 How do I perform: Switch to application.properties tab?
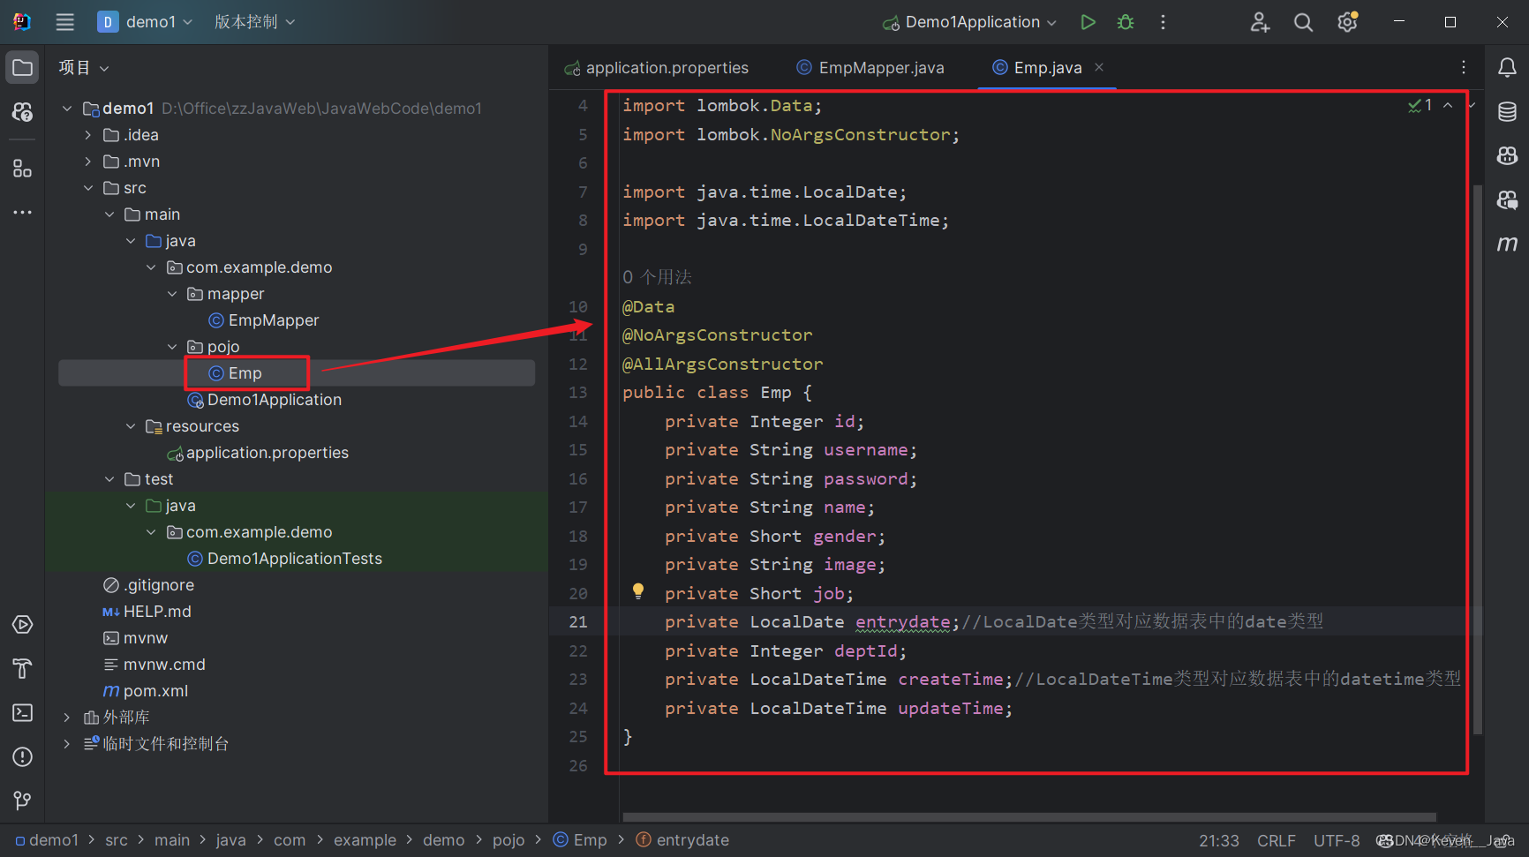[x=656, y=68]
